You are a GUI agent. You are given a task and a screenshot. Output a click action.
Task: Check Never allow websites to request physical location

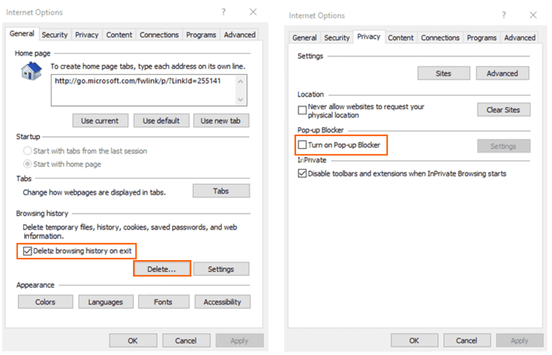(302, 109)
